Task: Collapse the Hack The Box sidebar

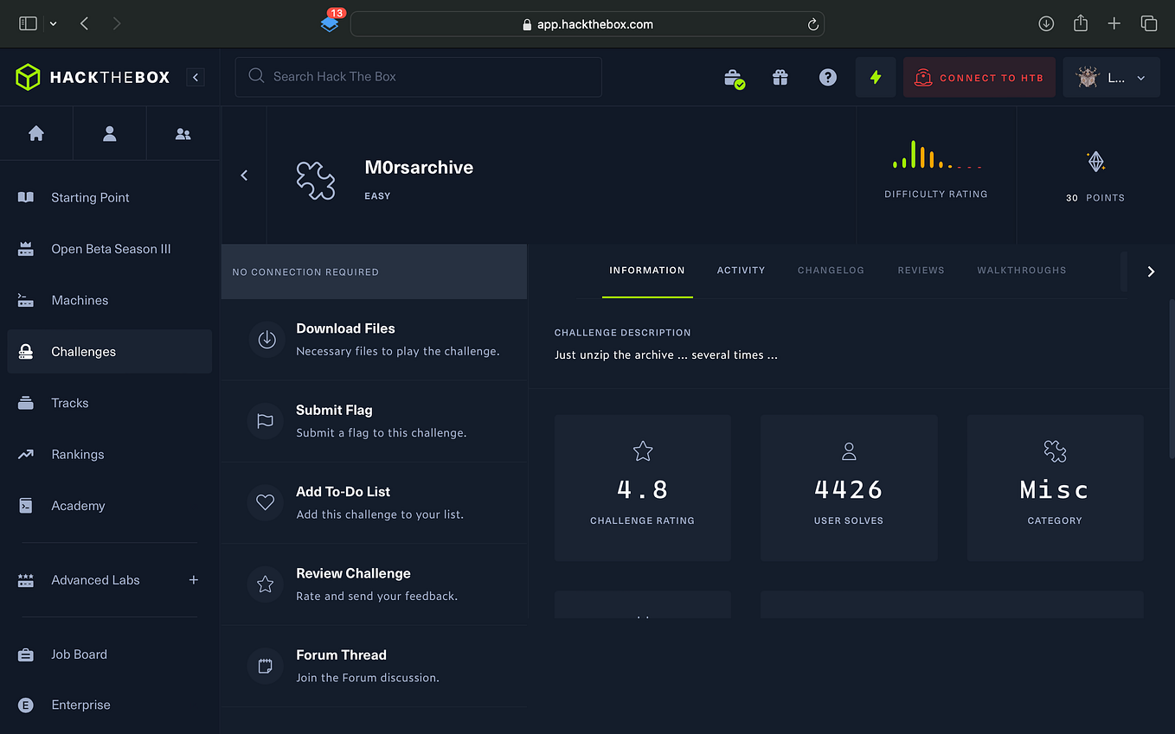Action: (196, 77)
